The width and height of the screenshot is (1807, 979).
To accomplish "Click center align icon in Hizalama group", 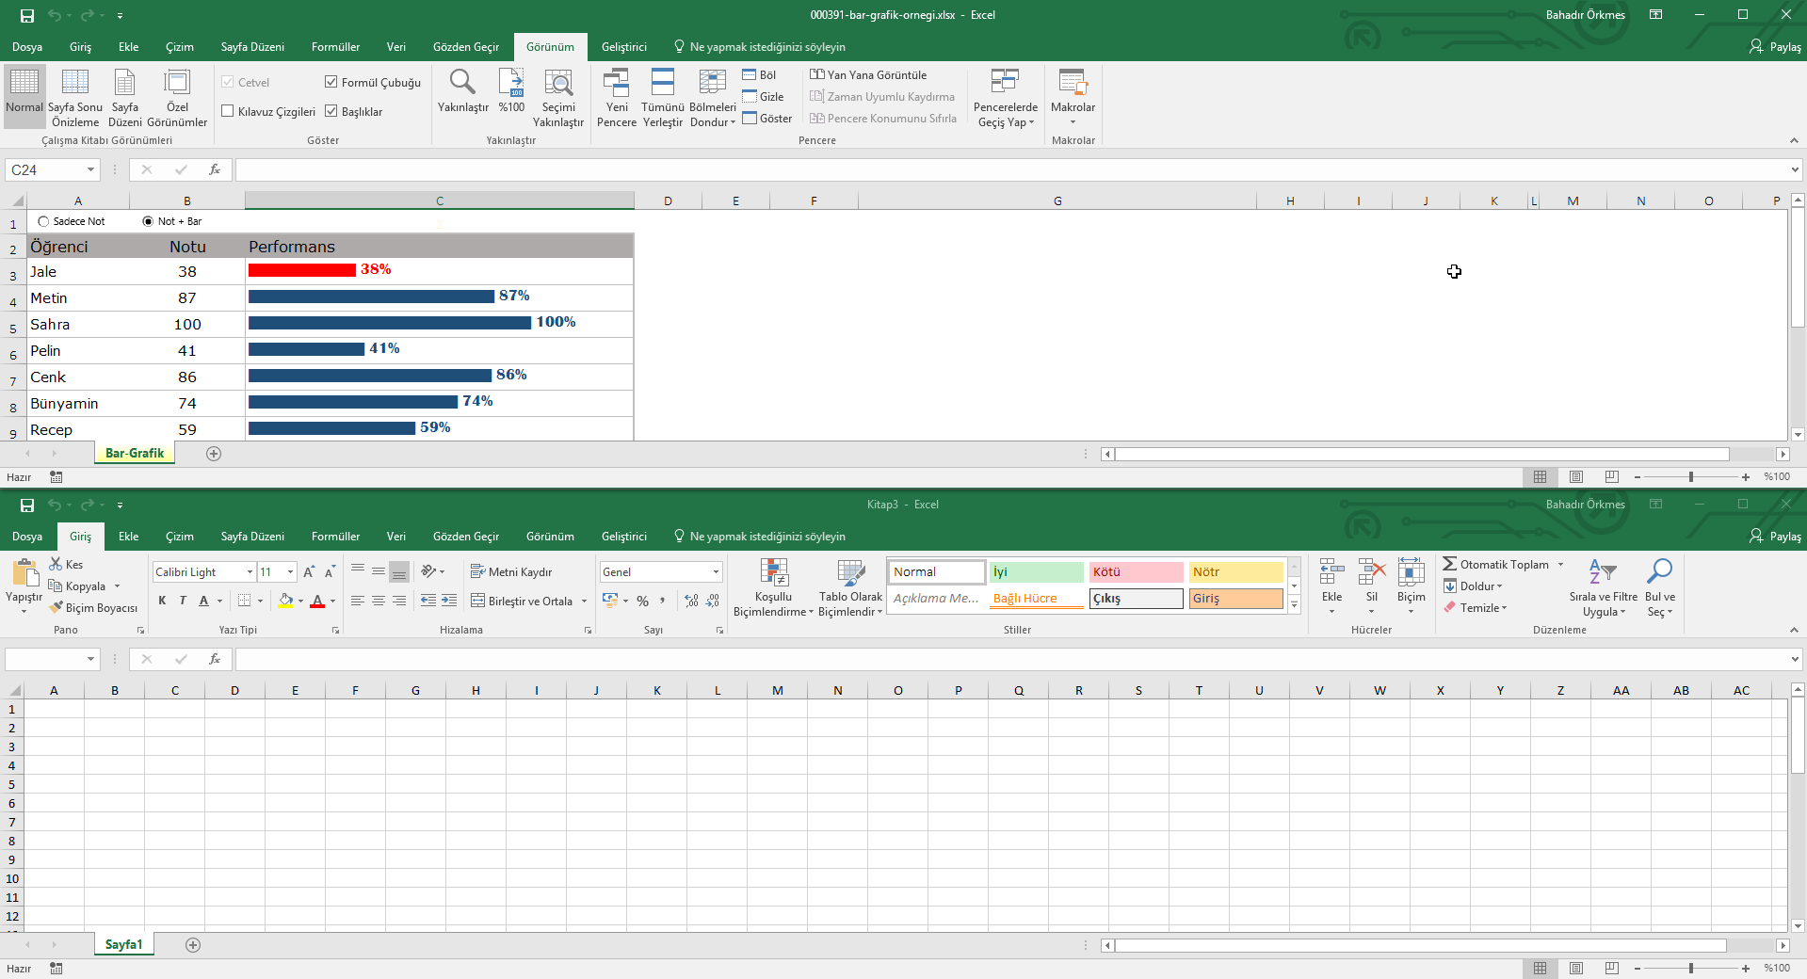I will click(x=379, y=601).
